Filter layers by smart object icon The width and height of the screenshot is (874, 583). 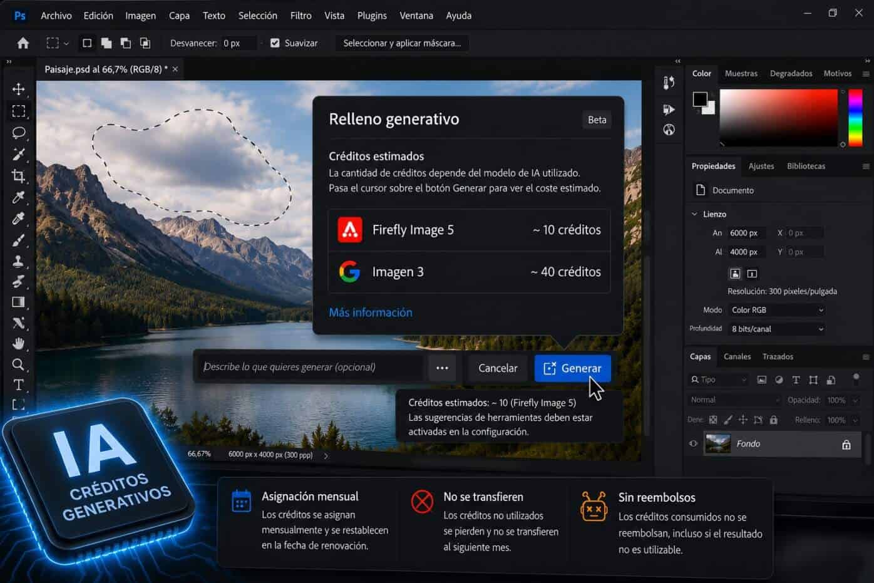point(831,379)
